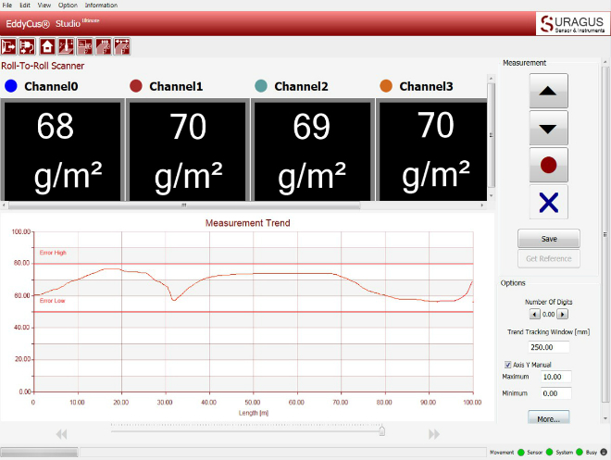Image resolution: width=611 pixels, height=460 pixels.
Task: Click the channel scrollbar right arrow
Action: click(482, 205)
